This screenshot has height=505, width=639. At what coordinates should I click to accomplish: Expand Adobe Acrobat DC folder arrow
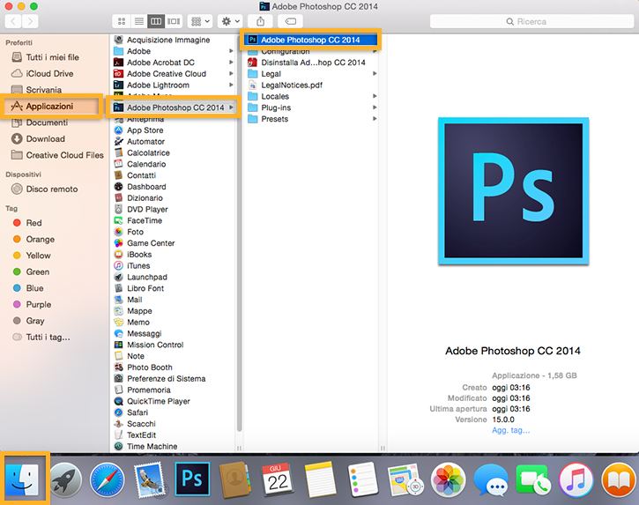(x=231, y=63)
